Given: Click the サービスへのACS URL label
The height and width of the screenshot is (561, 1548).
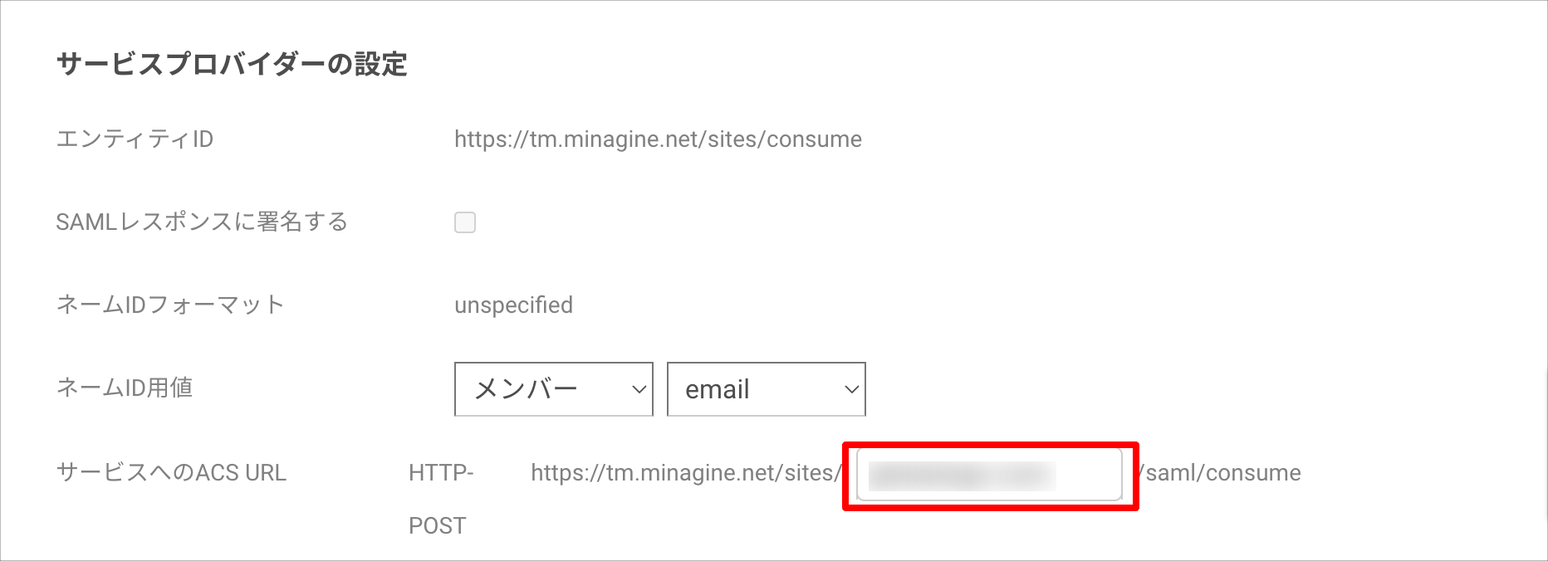Looking at the screenshot, I should click(x=171, y=472).
